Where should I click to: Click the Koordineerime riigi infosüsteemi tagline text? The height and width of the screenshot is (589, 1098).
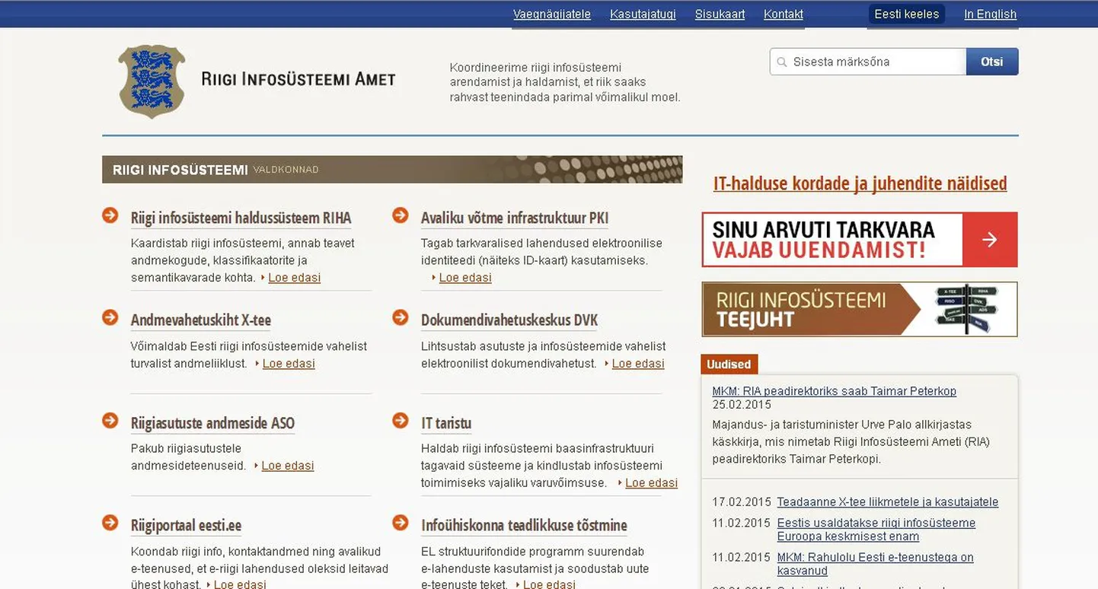[x=564, y=82]
